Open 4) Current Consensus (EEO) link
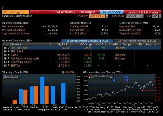 point(17,41)
